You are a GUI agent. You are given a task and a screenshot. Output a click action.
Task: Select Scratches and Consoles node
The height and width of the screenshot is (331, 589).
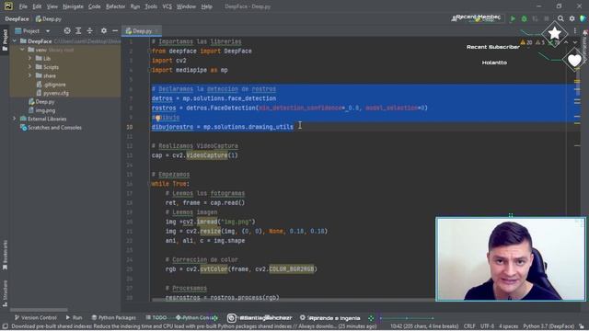[51, 128]
